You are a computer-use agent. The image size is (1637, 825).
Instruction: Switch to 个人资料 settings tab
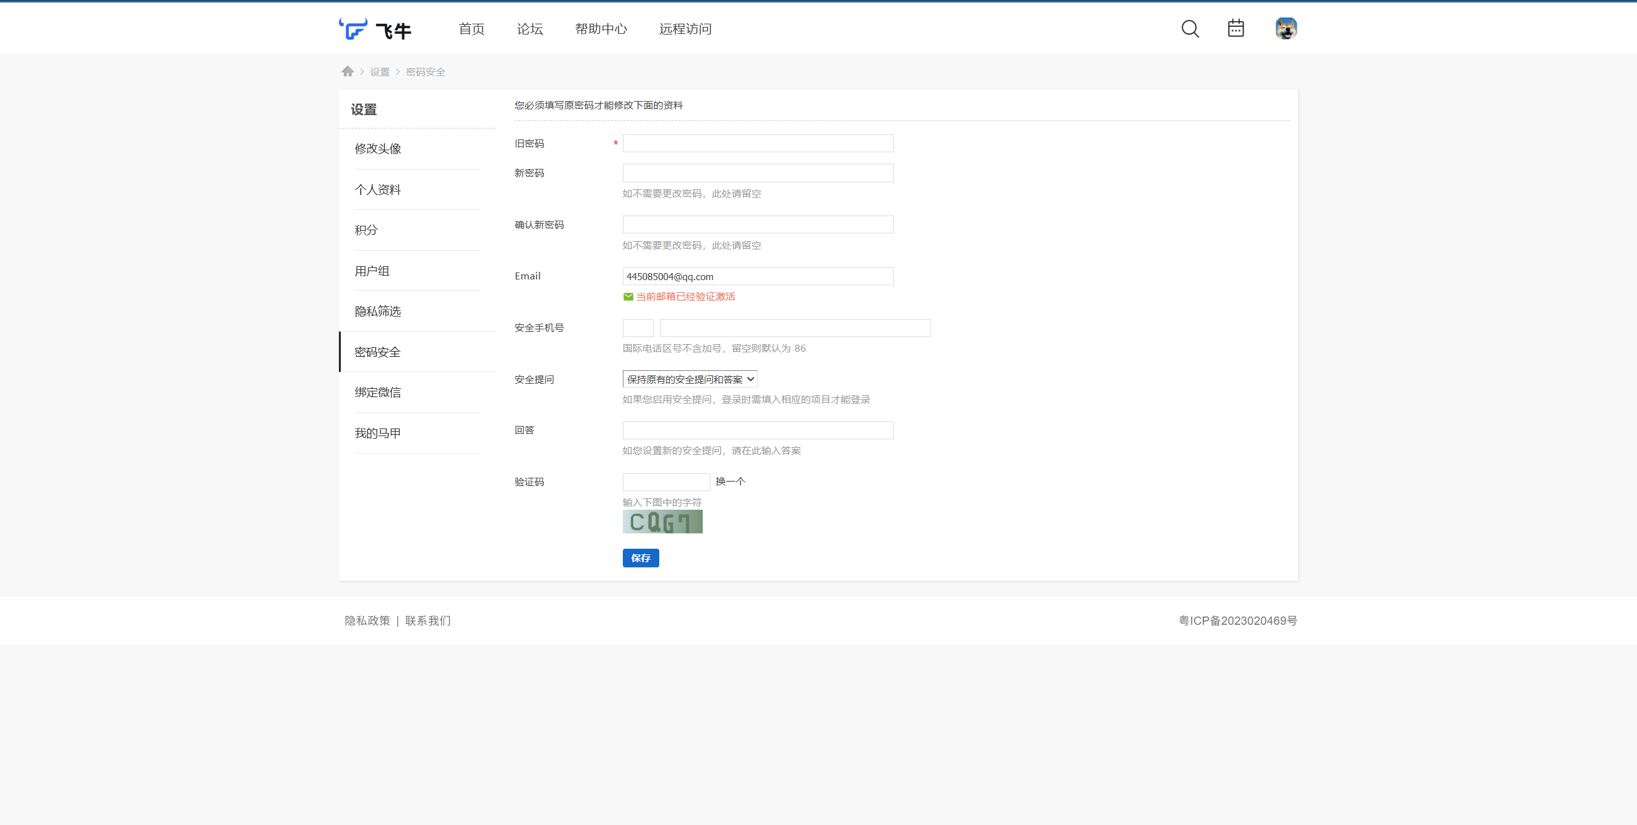point(378,190)
